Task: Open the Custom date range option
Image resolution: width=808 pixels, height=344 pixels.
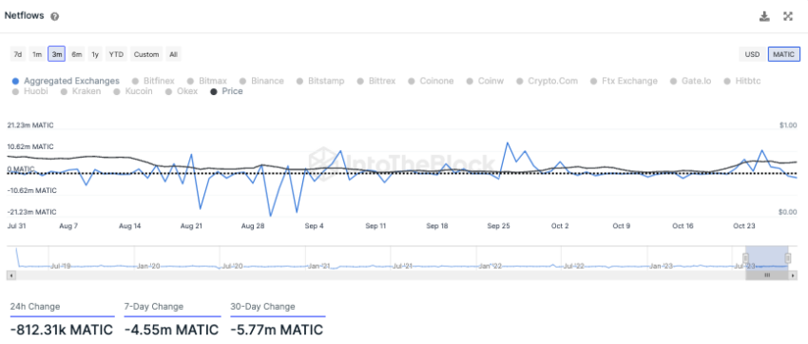Action: pyautogui.click(x=146, y=54)
